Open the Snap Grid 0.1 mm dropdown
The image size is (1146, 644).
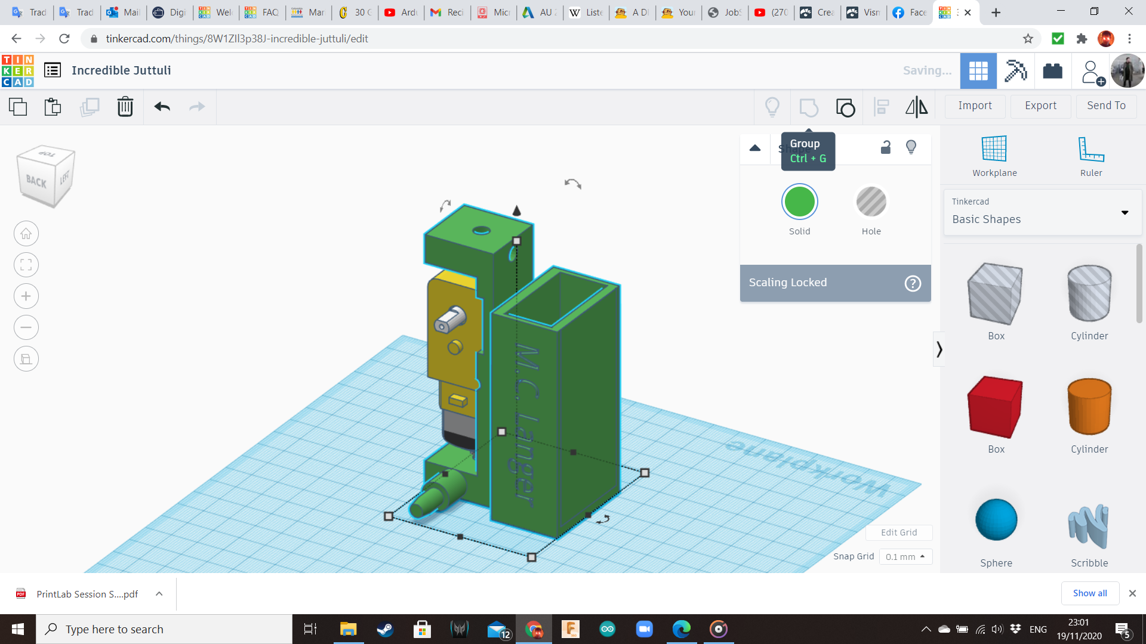[905, 556]
